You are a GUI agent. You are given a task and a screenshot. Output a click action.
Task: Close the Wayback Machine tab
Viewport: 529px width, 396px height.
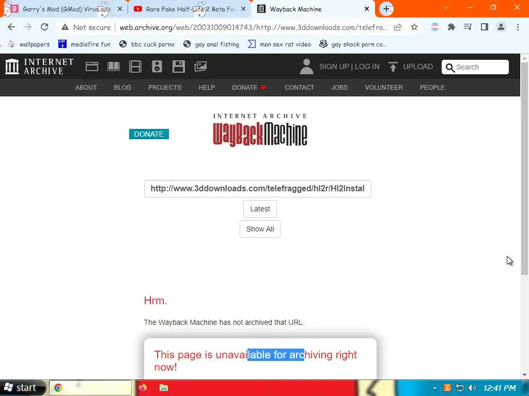point(367,9)
